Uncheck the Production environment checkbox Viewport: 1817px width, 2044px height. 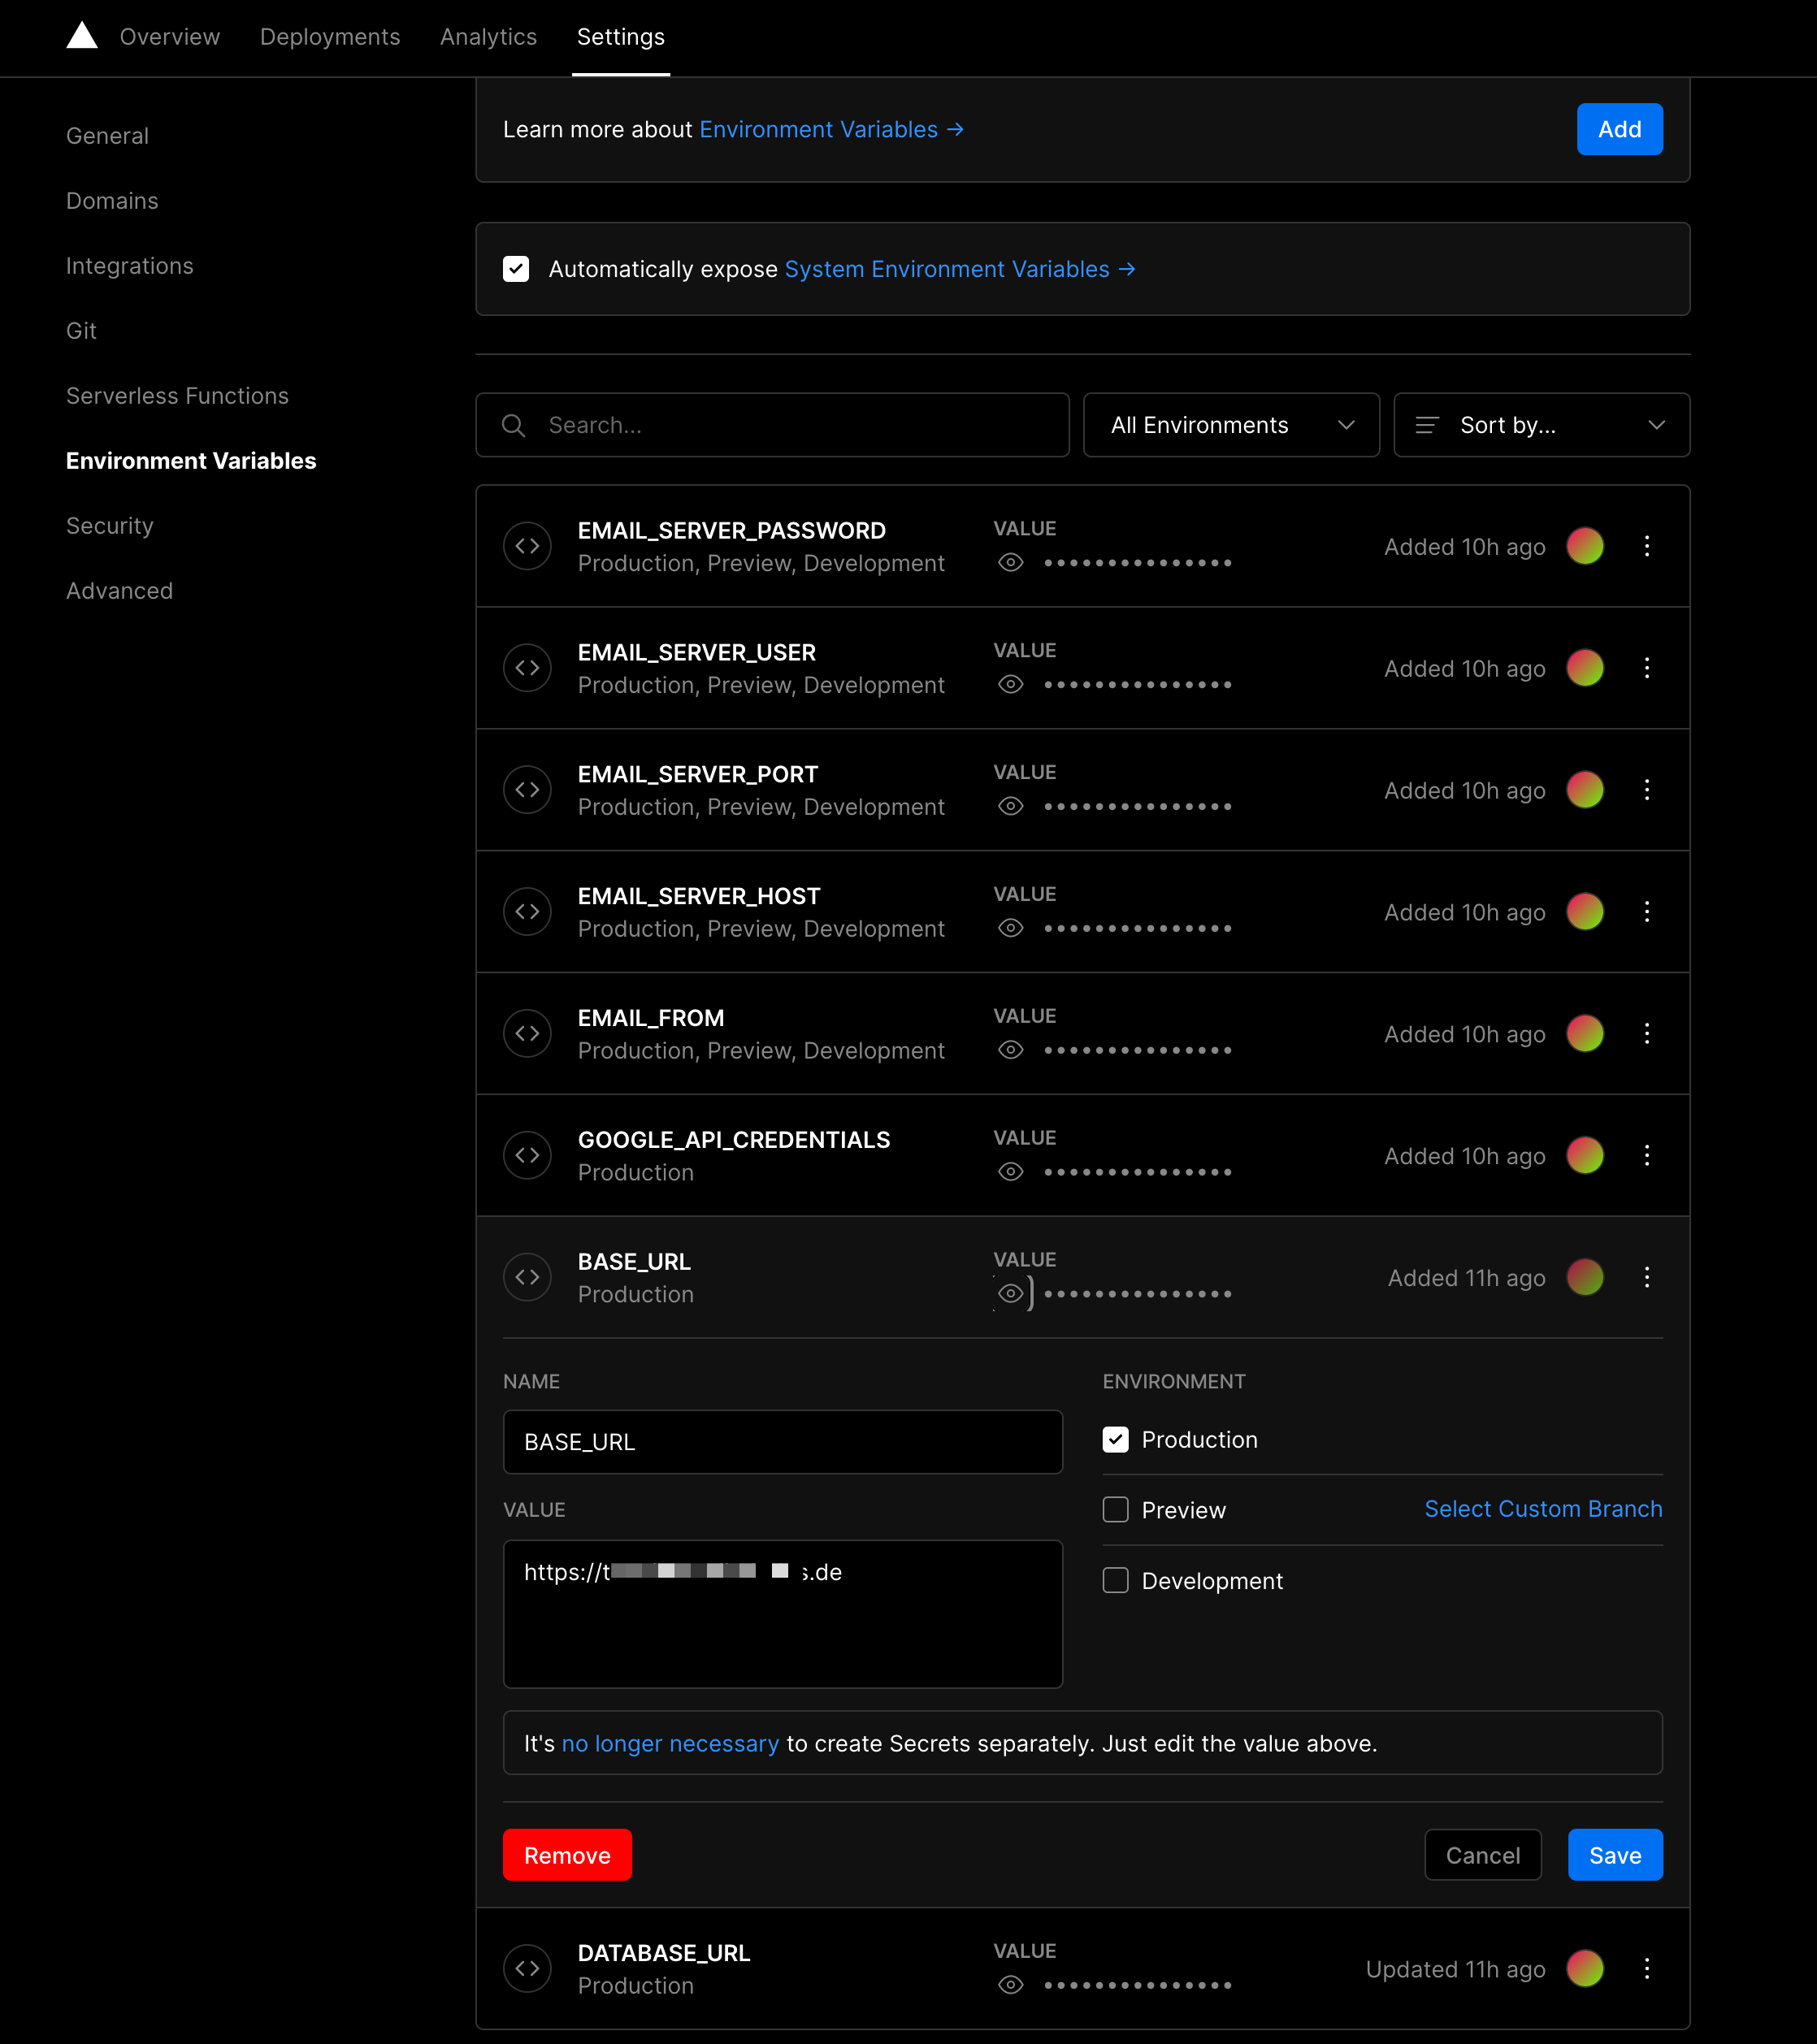[x=1115, y=1440]
